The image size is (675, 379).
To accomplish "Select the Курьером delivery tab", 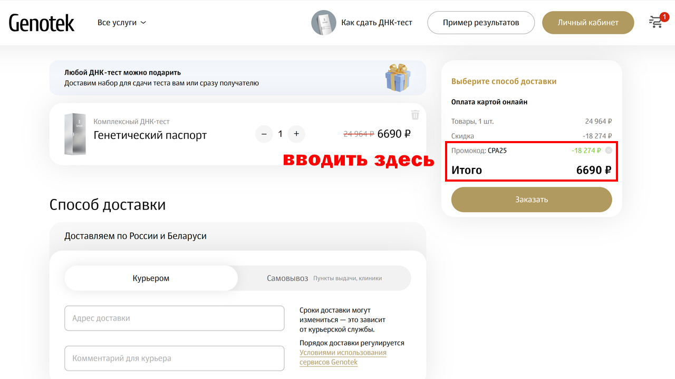I will coord(151,278).
